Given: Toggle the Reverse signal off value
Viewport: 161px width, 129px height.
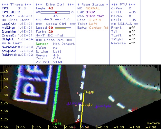Looking at the screenshot, I should pos(132,43).
